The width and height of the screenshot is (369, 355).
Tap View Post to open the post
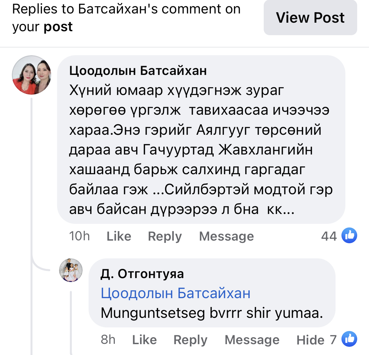[310, 18]
